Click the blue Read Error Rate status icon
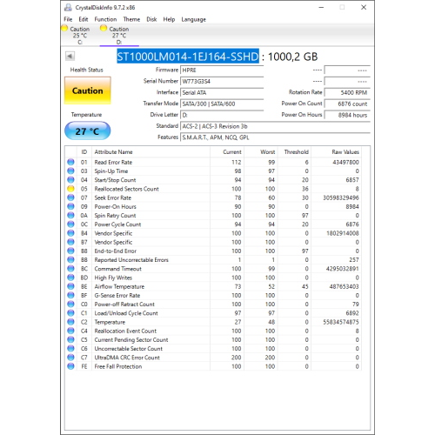The height and width of the screenshot is (435, 435). pos(70,162)
